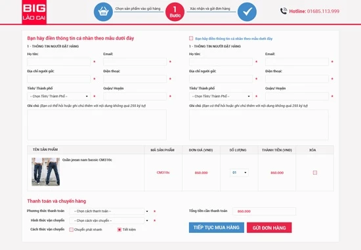Click the 860.000 value in THÀNH TIỀN column

[x=277, y=173]
